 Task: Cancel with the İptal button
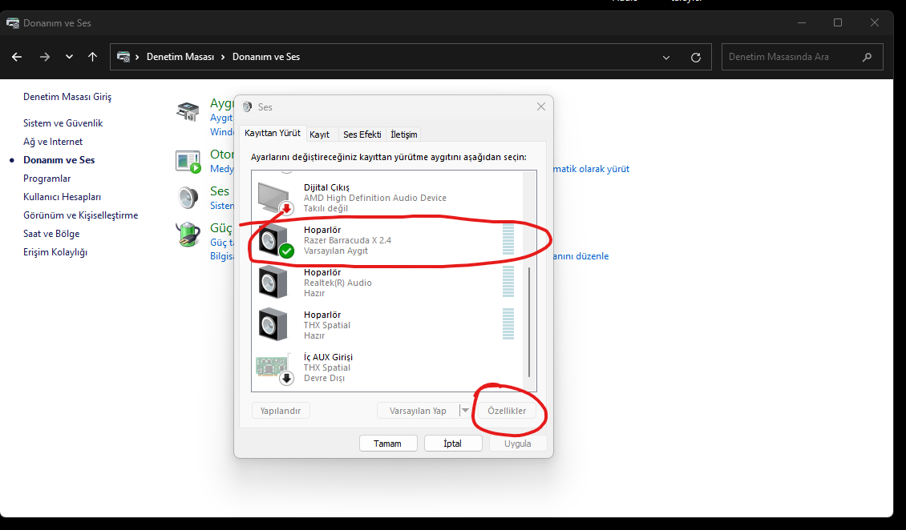pos(452,444)
